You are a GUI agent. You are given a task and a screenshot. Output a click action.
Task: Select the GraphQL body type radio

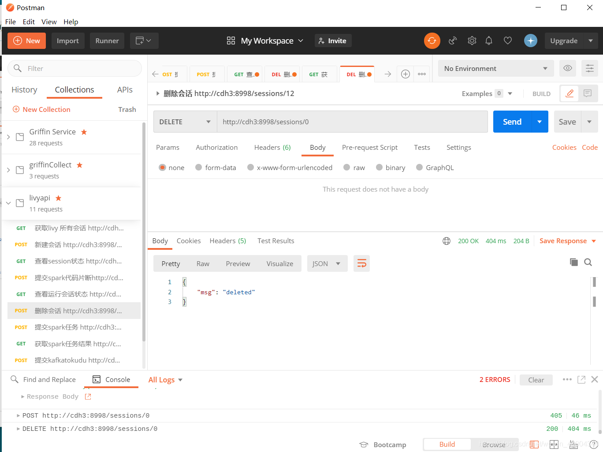(420, 167)
